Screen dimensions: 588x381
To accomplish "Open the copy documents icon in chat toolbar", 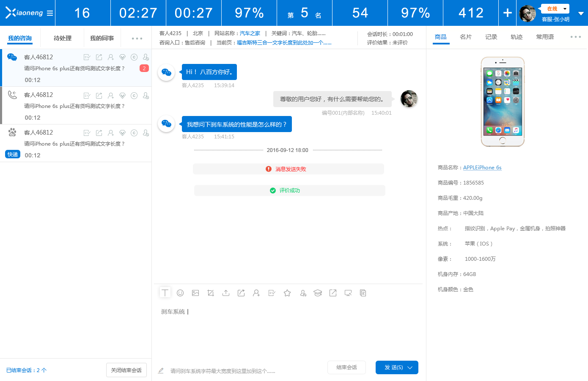I will click(x=363, y=293).
